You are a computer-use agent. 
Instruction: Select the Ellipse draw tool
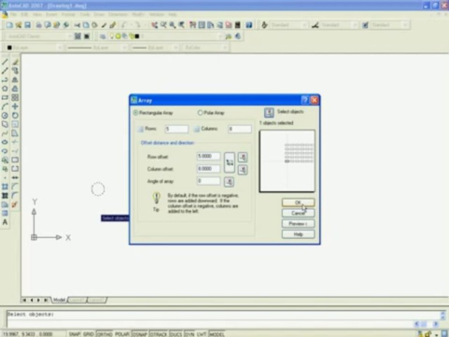point(5,142)
